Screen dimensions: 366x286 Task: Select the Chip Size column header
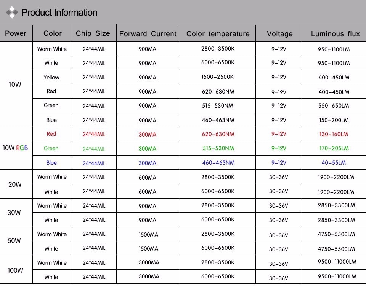tap(93, 33)
